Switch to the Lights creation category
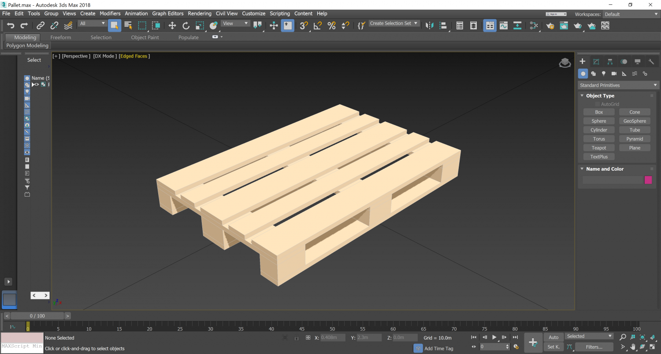Screen dimensions: 661x354 pos(604,73)
